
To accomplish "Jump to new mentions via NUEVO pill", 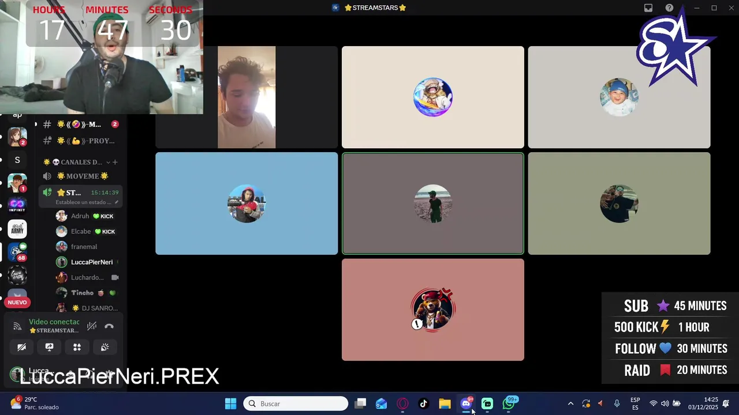I will [x=17, y=302].
